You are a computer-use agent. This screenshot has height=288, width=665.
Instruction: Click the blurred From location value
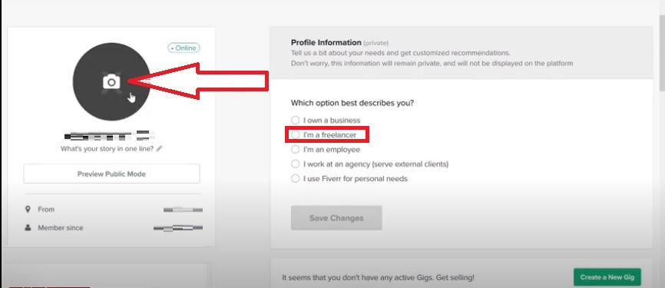(x=184, y=210)
